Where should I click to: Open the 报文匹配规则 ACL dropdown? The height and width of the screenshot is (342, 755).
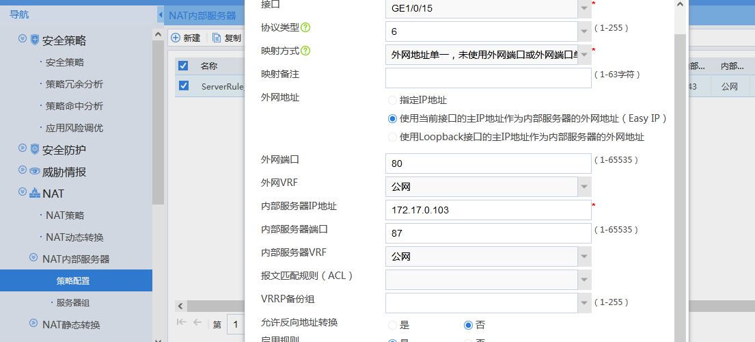click(x=585, y=279)
